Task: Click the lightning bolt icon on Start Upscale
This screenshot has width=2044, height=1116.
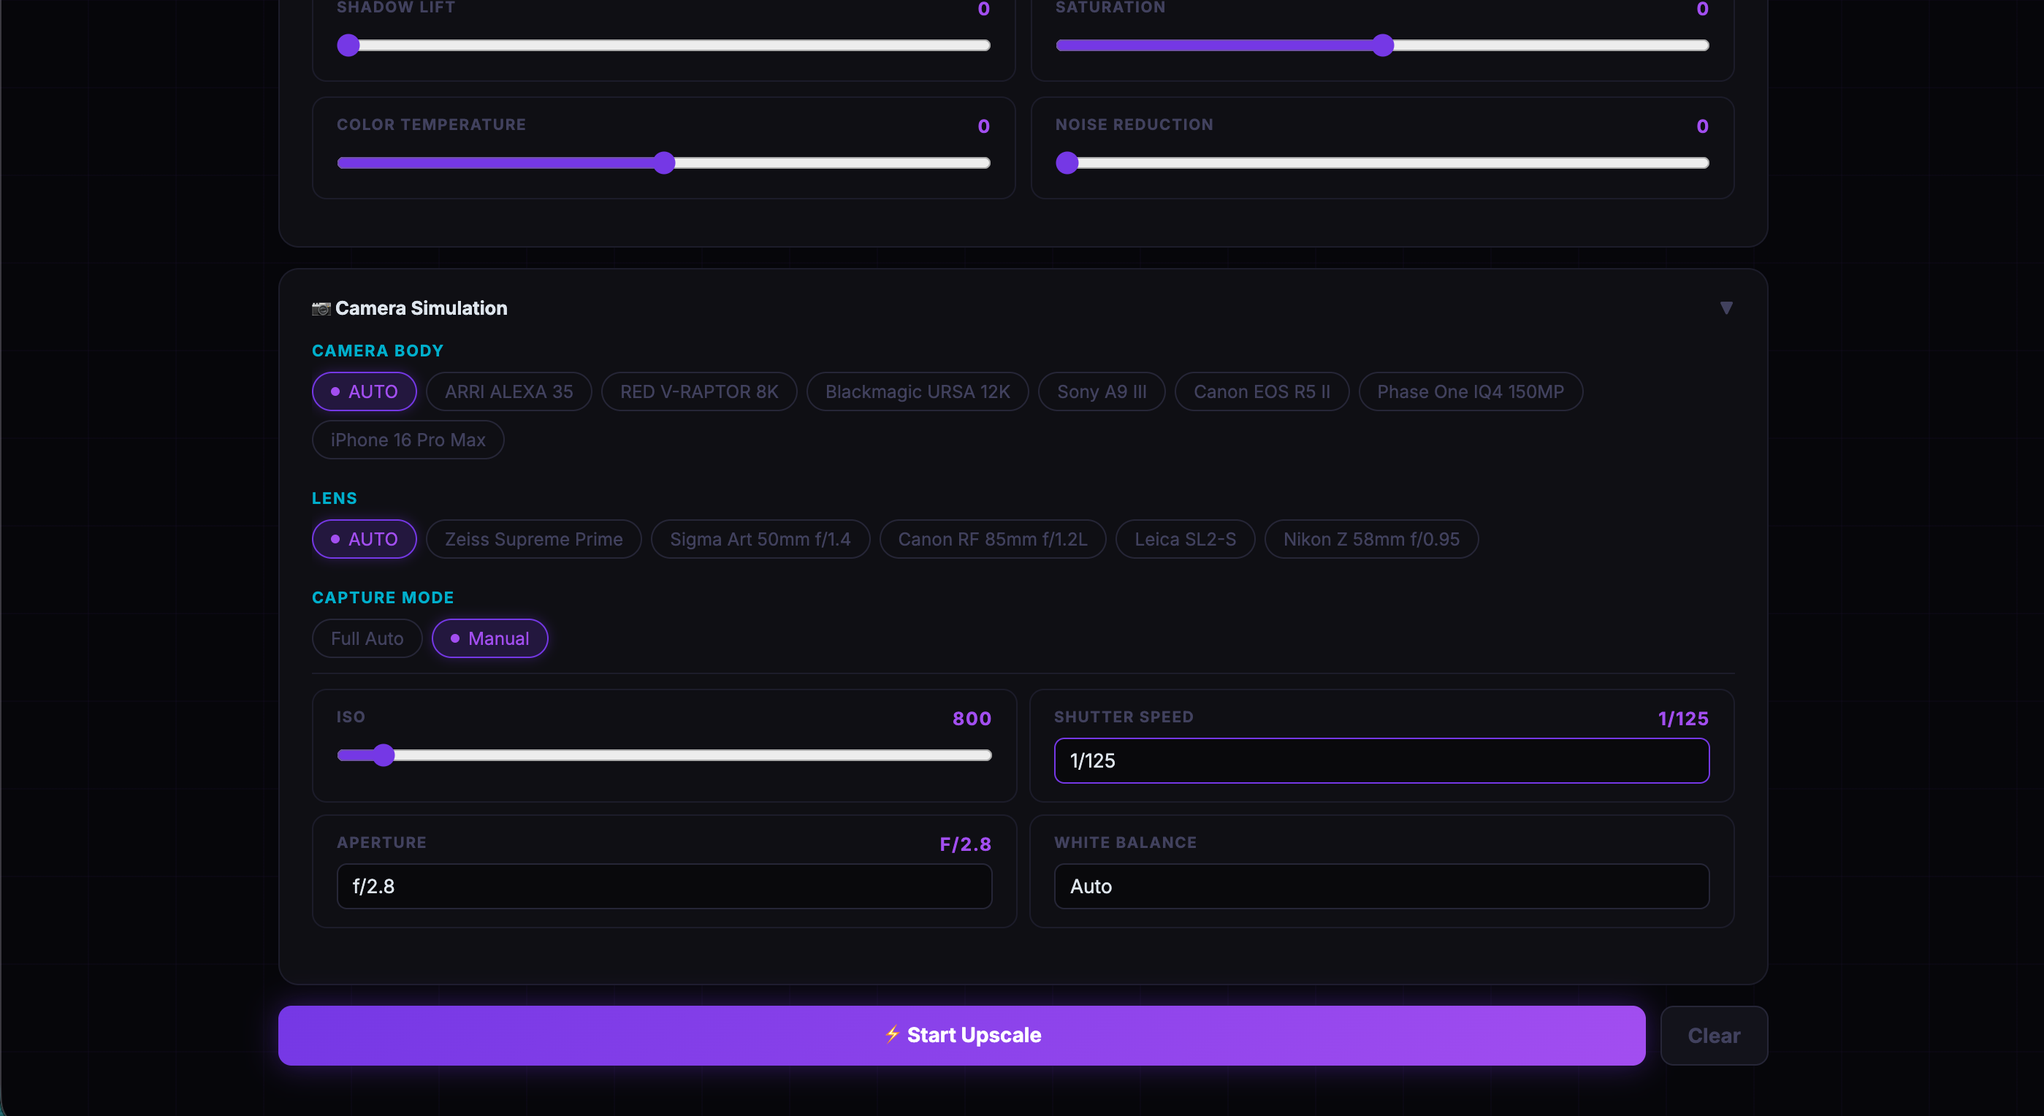Action: click(892, 1034)
